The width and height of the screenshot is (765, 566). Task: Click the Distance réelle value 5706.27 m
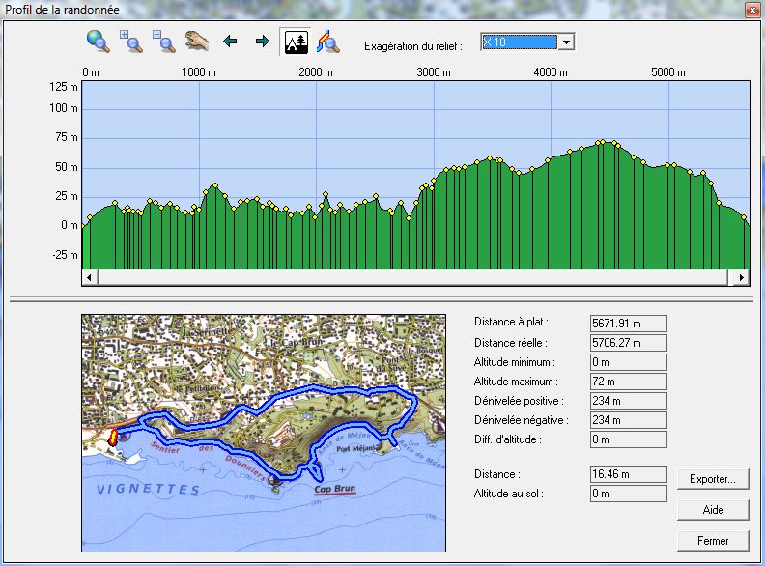click(x=629, y=343)
